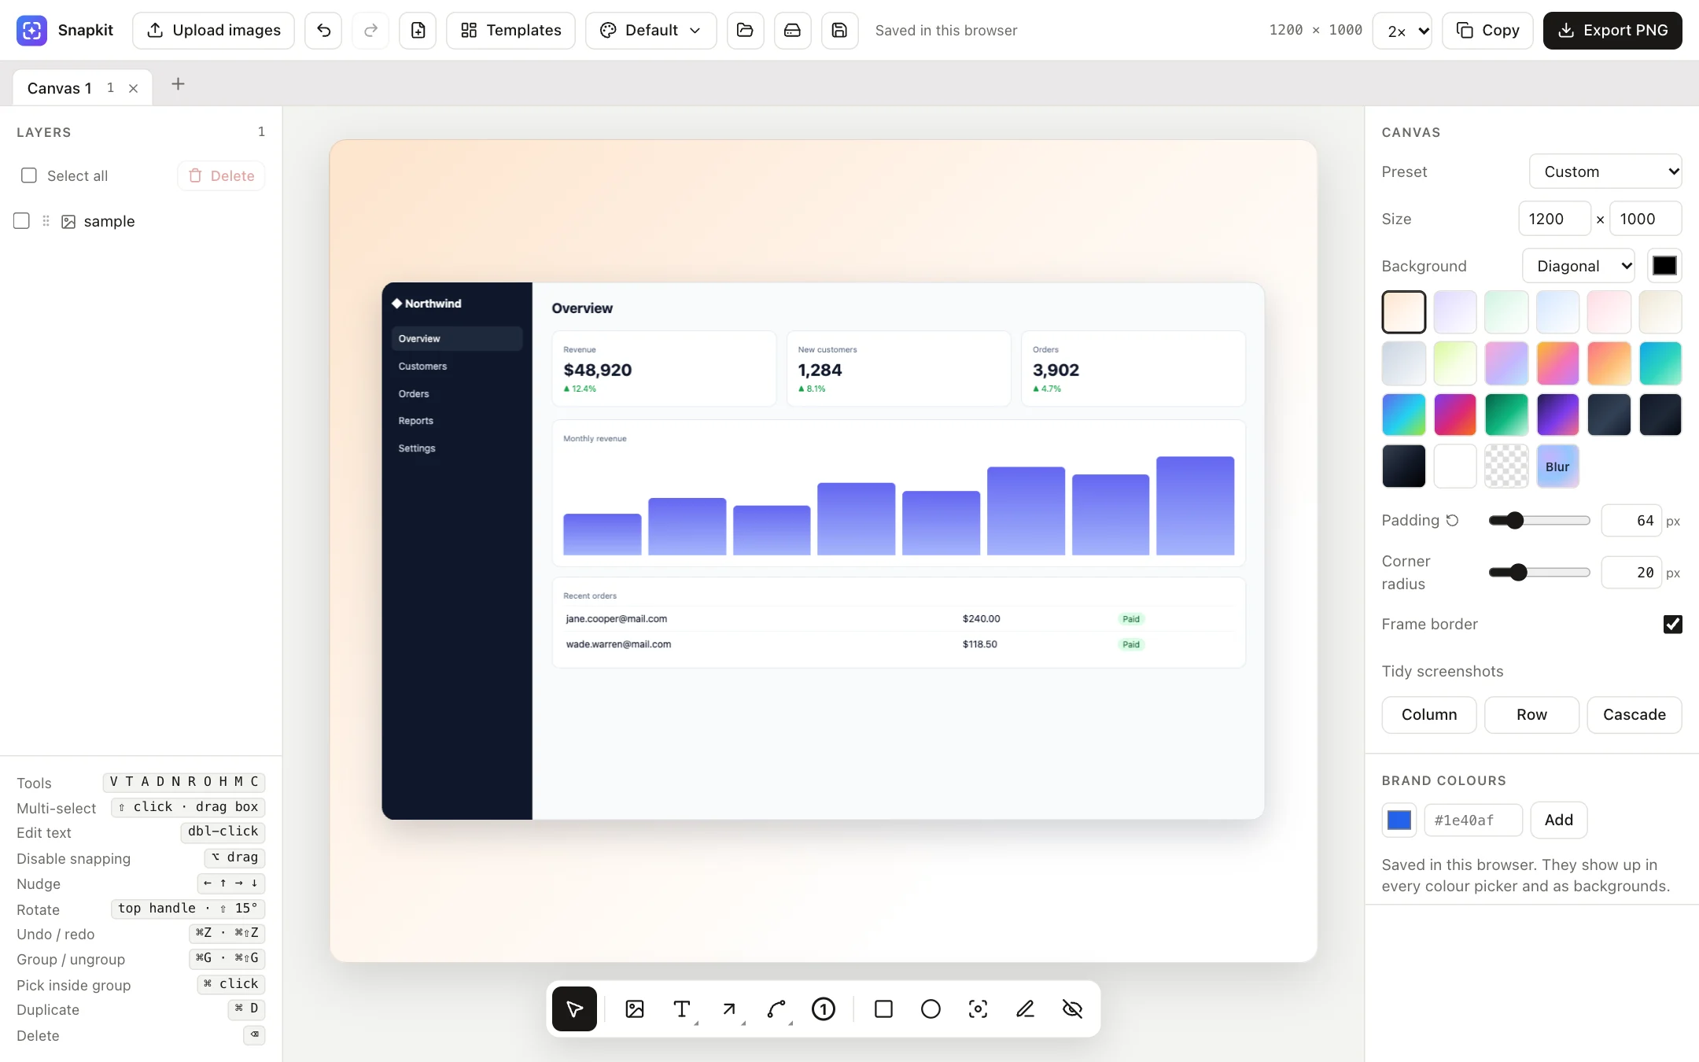Screen dimensions: 1699x1062
Task: Choose the Blur background swatch
Action: (1557, 466)
